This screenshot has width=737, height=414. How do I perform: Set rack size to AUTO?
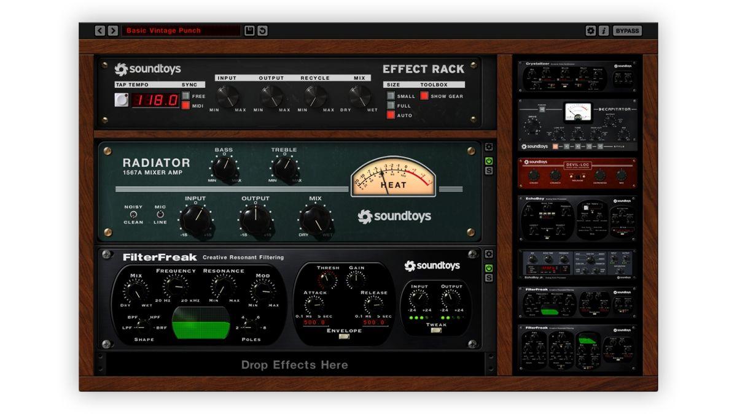(x=389, y=115)
